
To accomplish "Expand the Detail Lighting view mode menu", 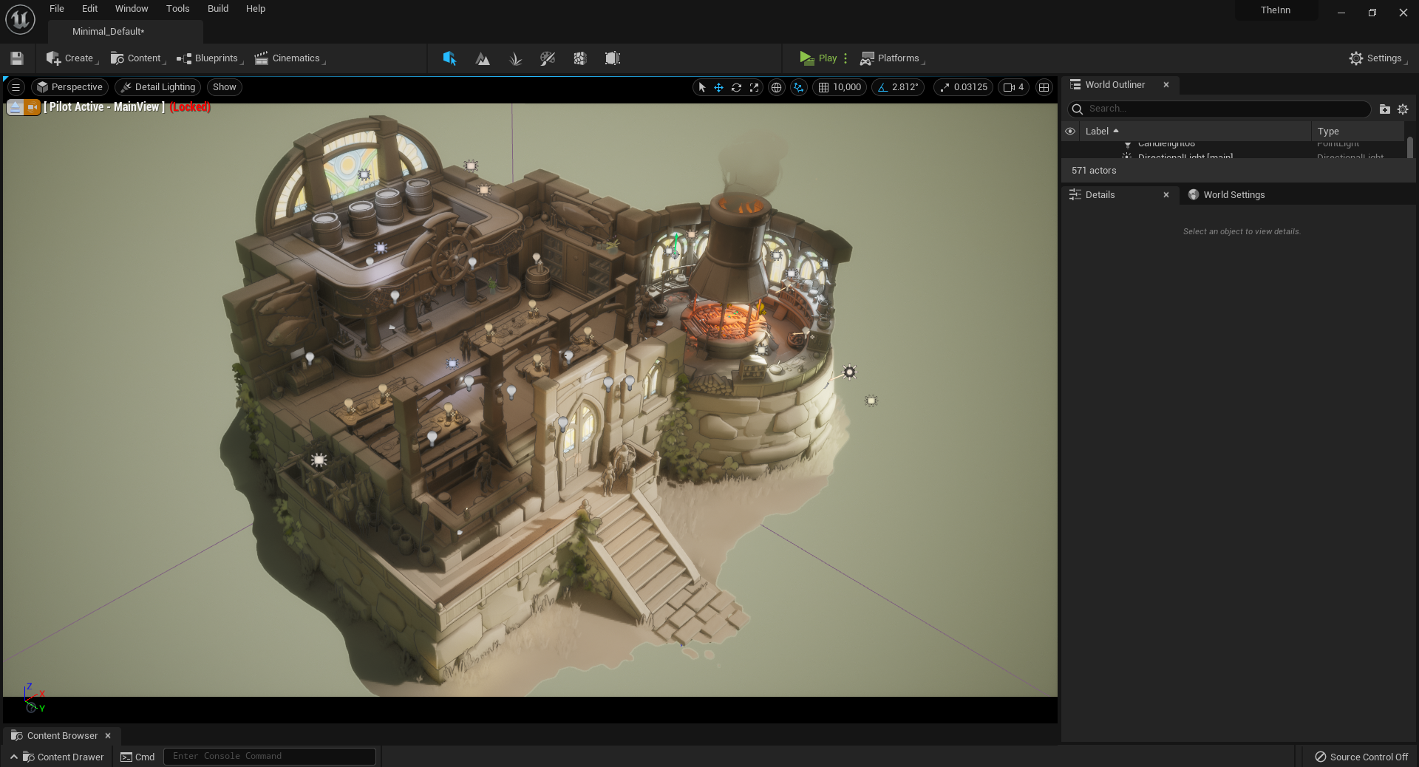I will click(x=158, y=87).
